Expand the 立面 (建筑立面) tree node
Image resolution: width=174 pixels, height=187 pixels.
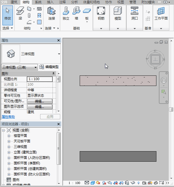[x=9, y=152]
